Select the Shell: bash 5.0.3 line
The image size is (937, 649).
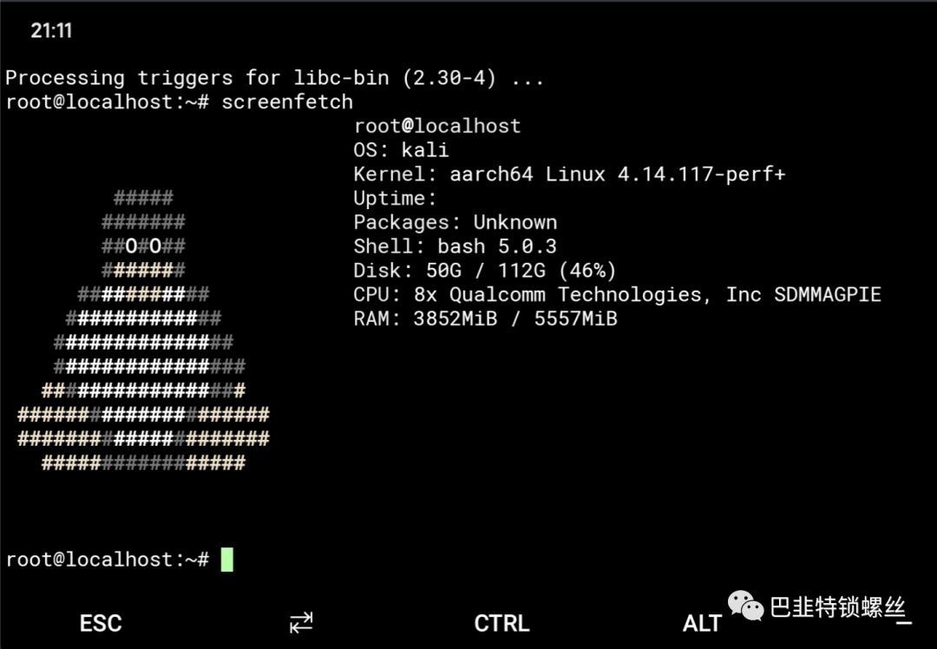pyautogui.click(x=455, y=246)
